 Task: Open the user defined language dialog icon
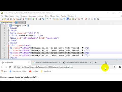pos(70,19)
